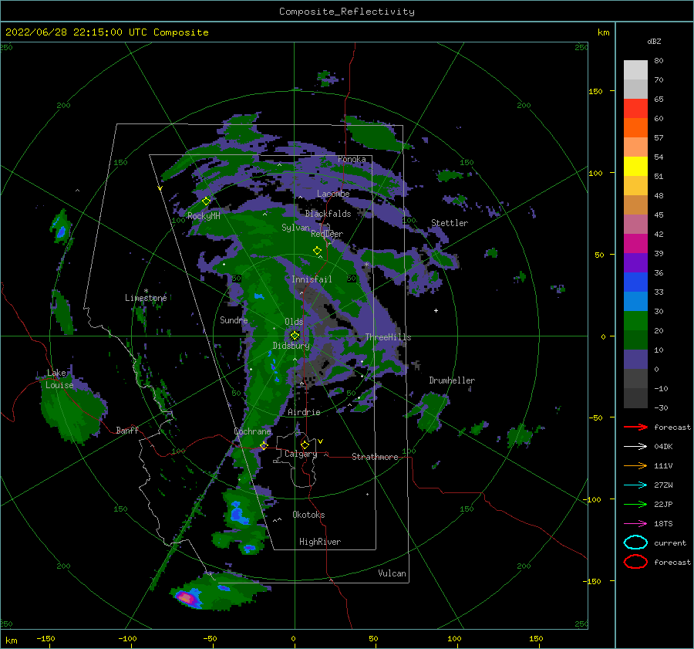
Task: Click the Airdrie label
Action: [x=304, y=412]
